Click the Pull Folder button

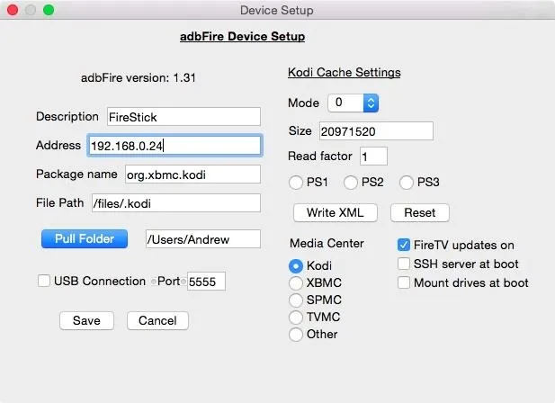pos(85,238)
